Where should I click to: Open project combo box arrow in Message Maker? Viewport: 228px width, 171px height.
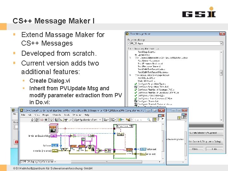pyautogui.click(x=221, y=43)
